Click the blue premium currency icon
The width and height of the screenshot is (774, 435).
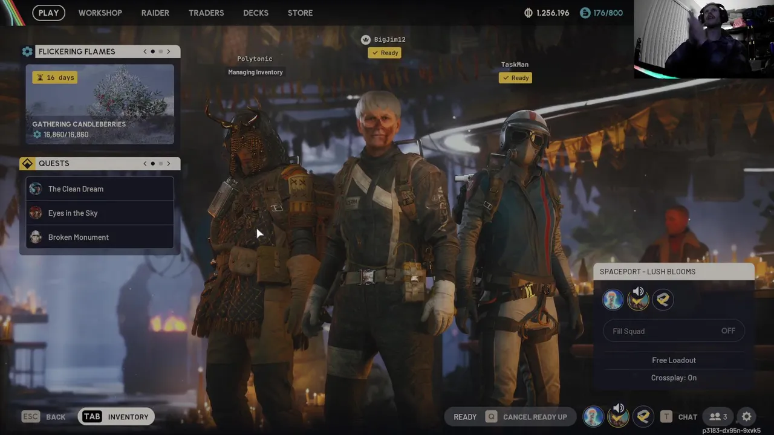click(585, 13)
